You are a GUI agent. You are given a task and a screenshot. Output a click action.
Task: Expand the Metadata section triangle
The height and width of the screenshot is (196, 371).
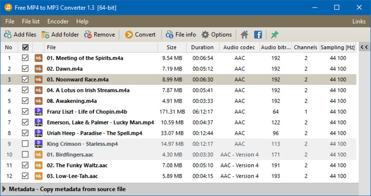point(4,189)
